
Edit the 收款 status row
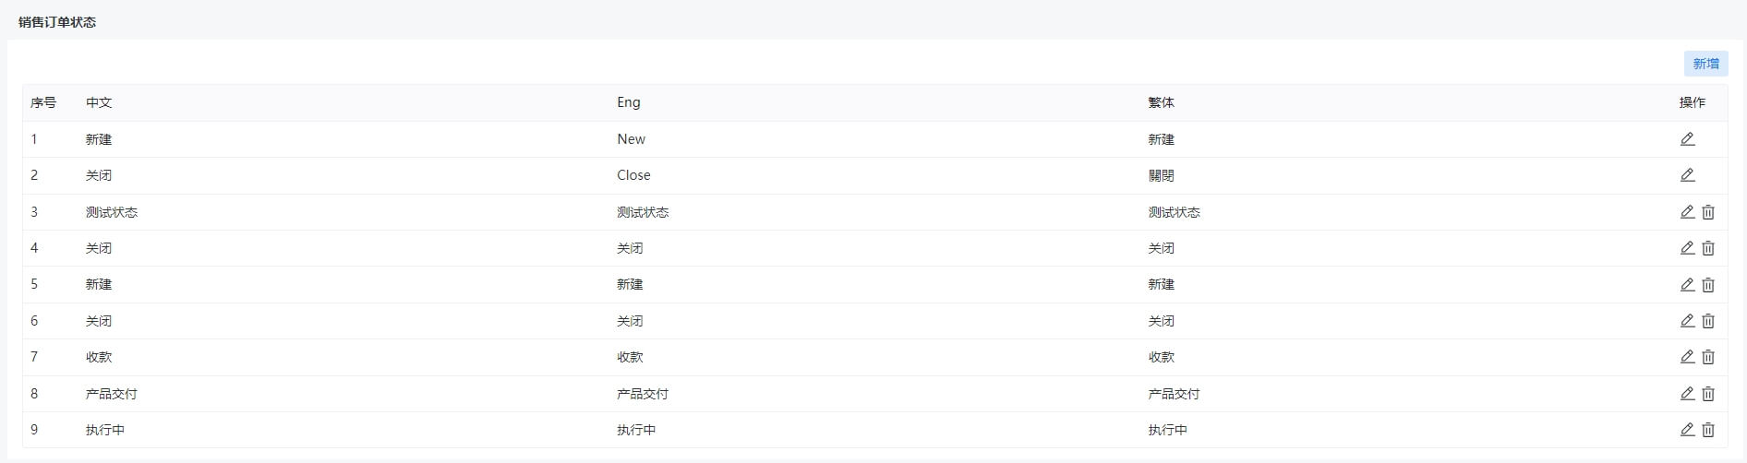click(x=1687, y=357)
